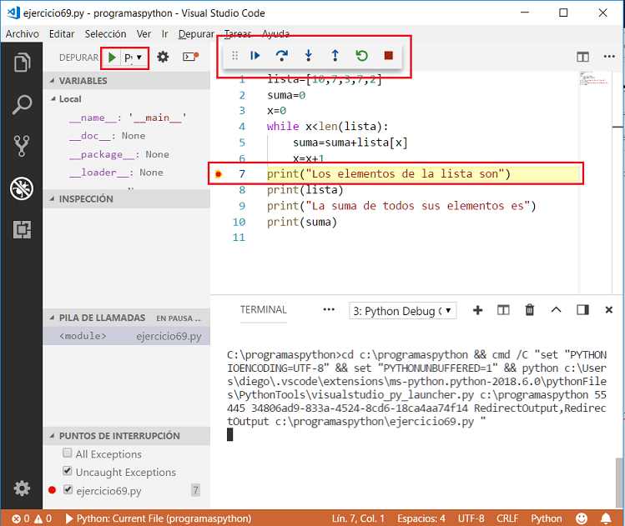
Task: Collapse the PUNTOS DE INTERRUPCIÓN section
Action: [126, 436]
